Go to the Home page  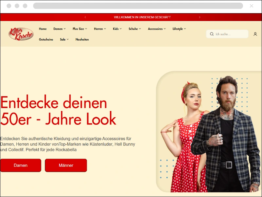43,29
